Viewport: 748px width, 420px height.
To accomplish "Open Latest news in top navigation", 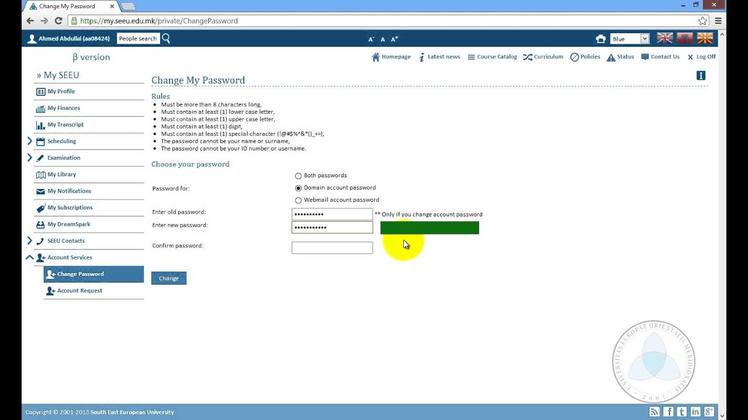I will coord(439,57).
